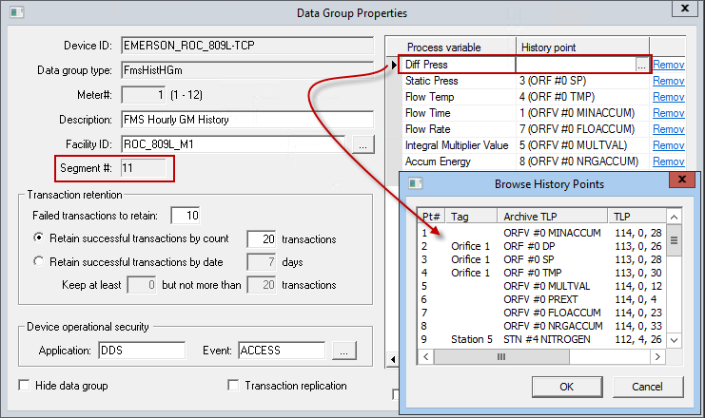Select history point 1 ORFV #0 MINACCUM
Viewport: 705px width, 418px height.
(541, 233)
